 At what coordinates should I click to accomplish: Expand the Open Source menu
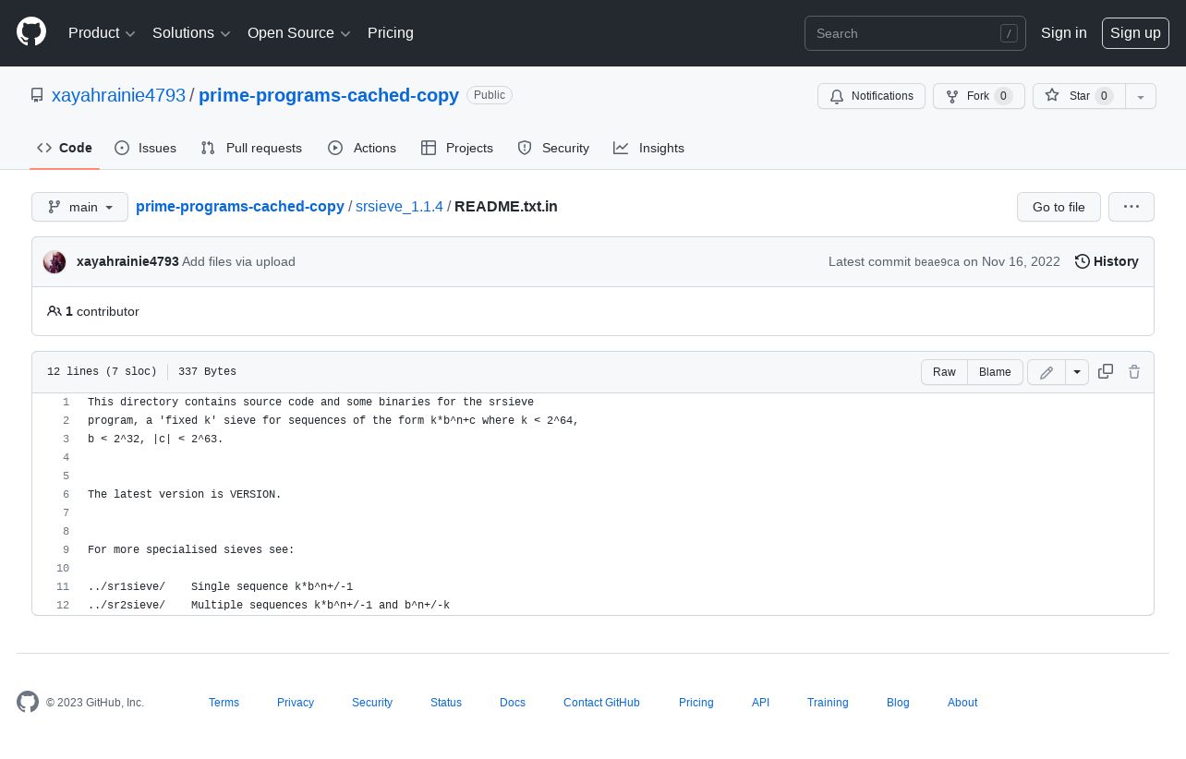click(x=299, y=33)
